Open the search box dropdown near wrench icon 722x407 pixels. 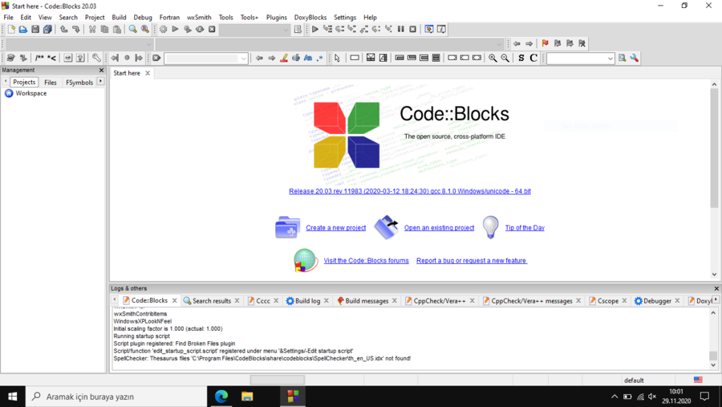[x=610, y=59]
